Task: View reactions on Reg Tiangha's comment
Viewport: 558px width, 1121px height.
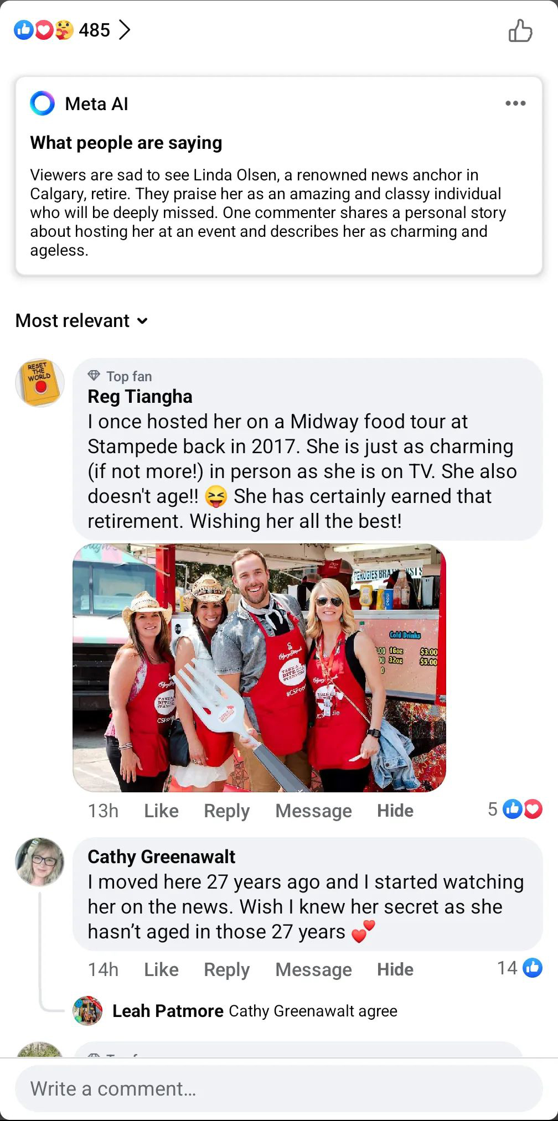Action: (515, 809)
